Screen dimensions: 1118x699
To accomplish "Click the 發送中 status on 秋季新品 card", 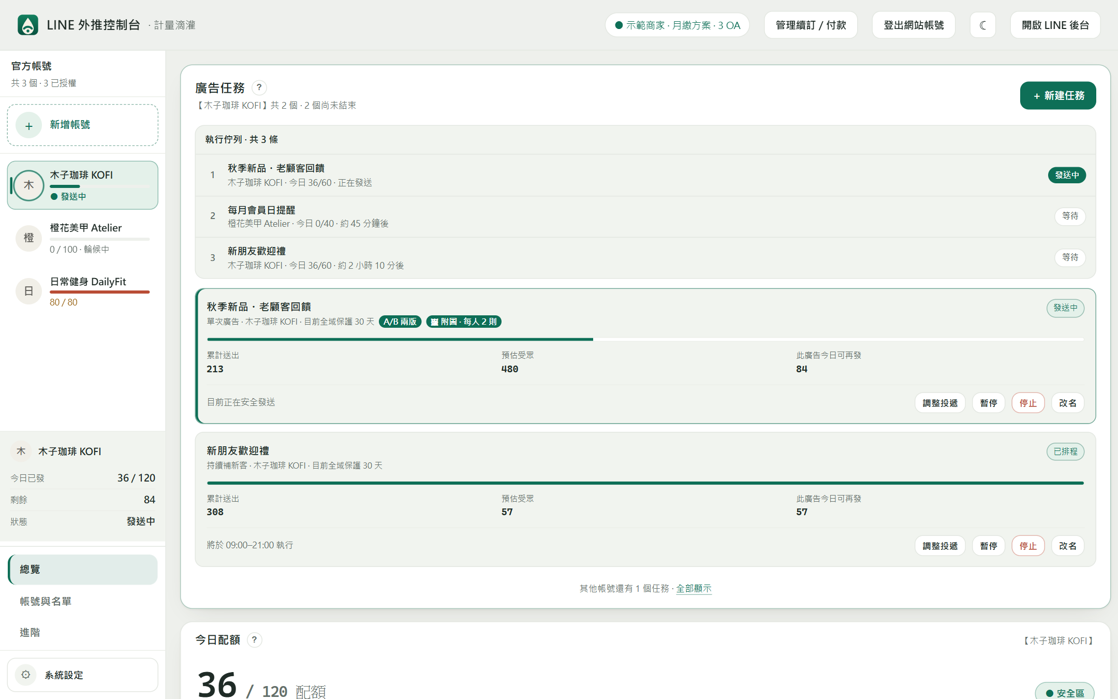I will coord(1065,308).
